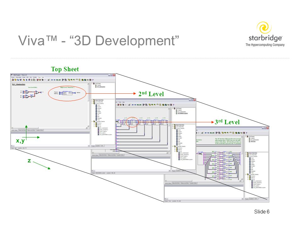Image resolution: width=302 pixels, height=227 pixels.
Task: Click the question mark help icon in Top Sheet toolbar
Action: [93, 80]
